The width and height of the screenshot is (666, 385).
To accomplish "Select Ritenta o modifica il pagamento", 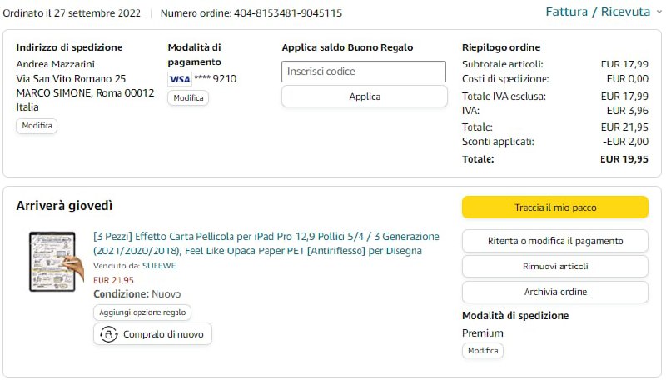I will 554,241.
